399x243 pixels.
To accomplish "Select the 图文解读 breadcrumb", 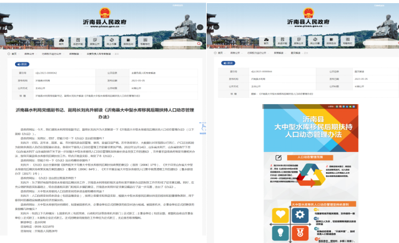I will pyautogui.click(x=295, y=53).
